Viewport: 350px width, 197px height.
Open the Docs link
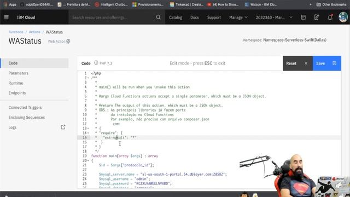(195, 17)
